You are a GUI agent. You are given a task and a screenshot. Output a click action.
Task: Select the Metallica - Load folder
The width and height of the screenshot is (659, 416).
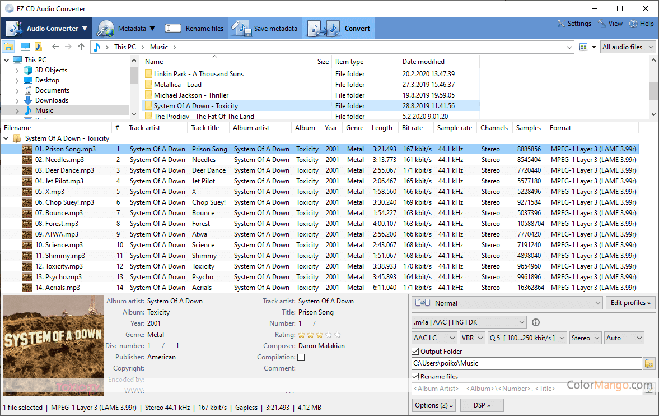coord(177,84)
